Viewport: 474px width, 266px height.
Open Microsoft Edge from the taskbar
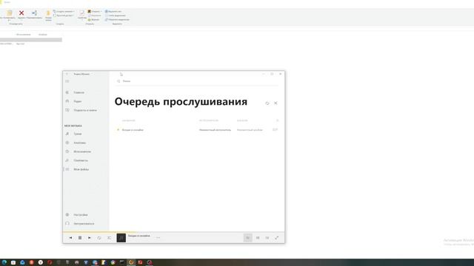[4, 262]
